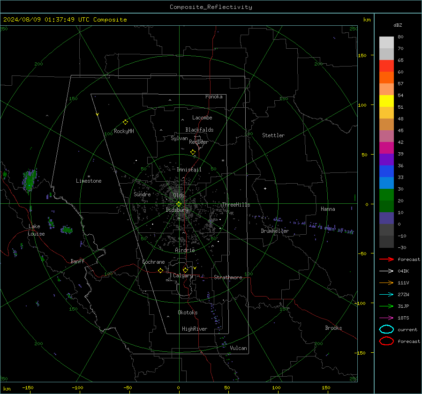
Task: Select the red forecast ellipse icon
Action: tap(386, 341)
